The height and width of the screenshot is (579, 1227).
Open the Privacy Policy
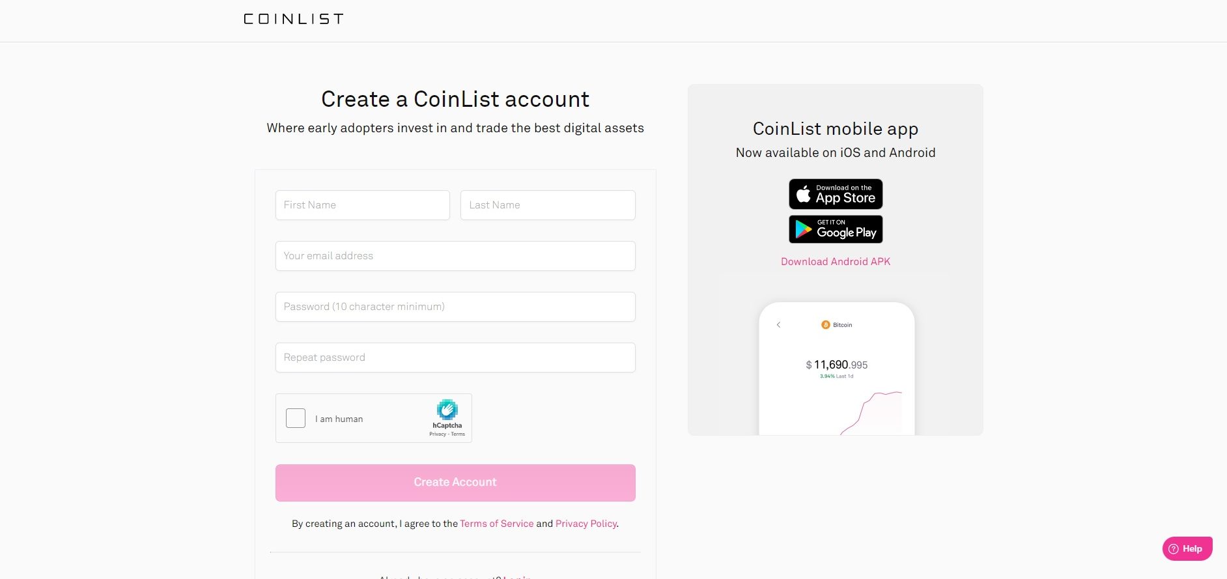585,523
